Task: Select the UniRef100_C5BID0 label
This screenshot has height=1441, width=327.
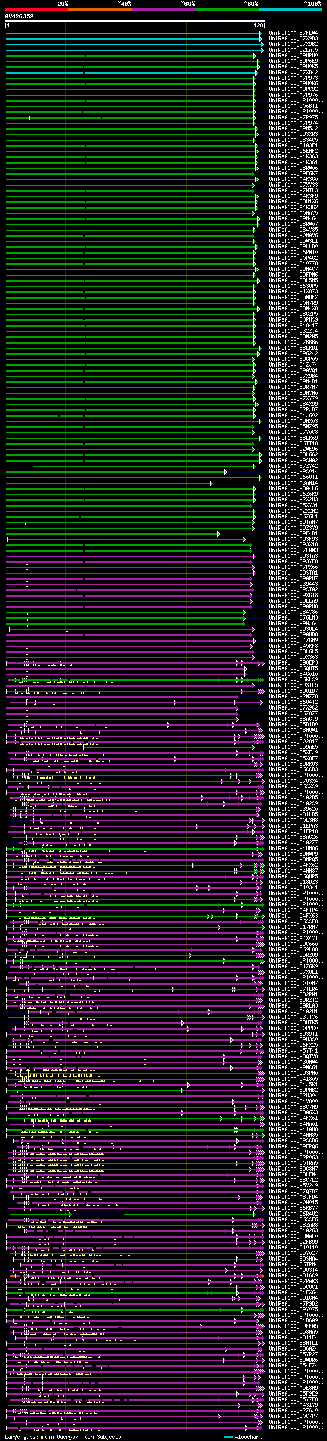Action: 293,724
